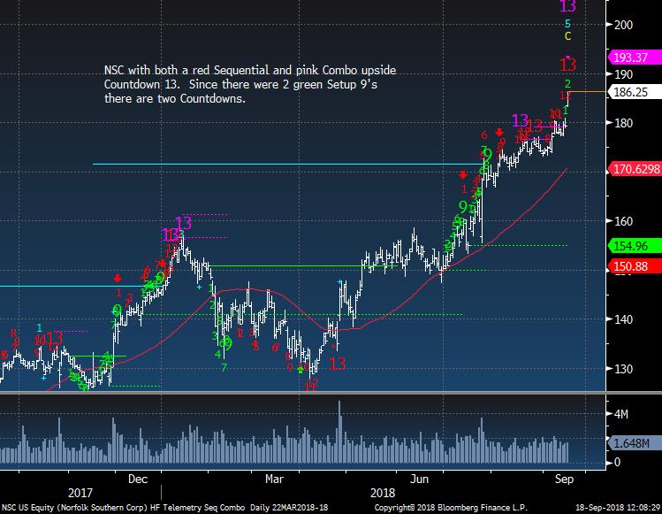Select the NSC annotation text block
Screen dimensions: 662x514
pos(250,84)
